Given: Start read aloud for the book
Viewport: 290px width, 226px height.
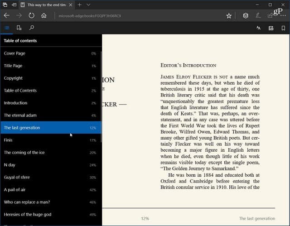Looking at the screenshot, I should click(271, 28).
